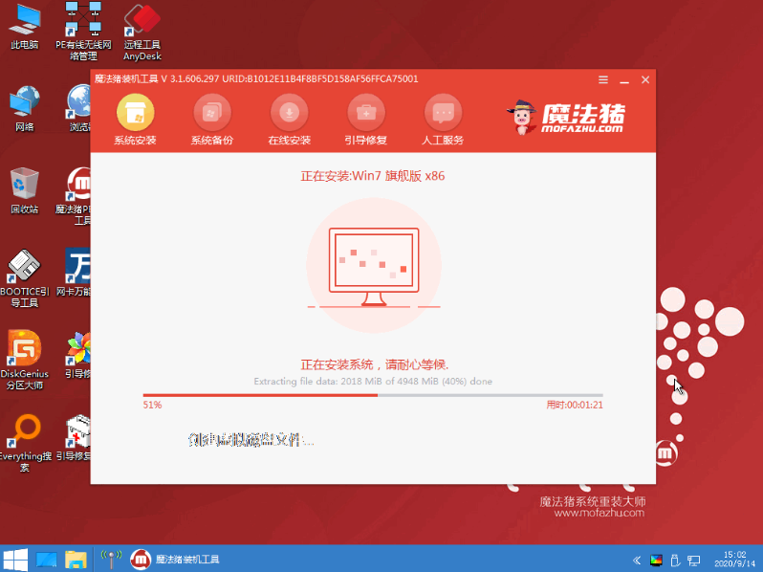This screenshot has height=572, width=763.
Task: Open 远程工具 AnyDesk desktop icon
Action: coord(142,33)
